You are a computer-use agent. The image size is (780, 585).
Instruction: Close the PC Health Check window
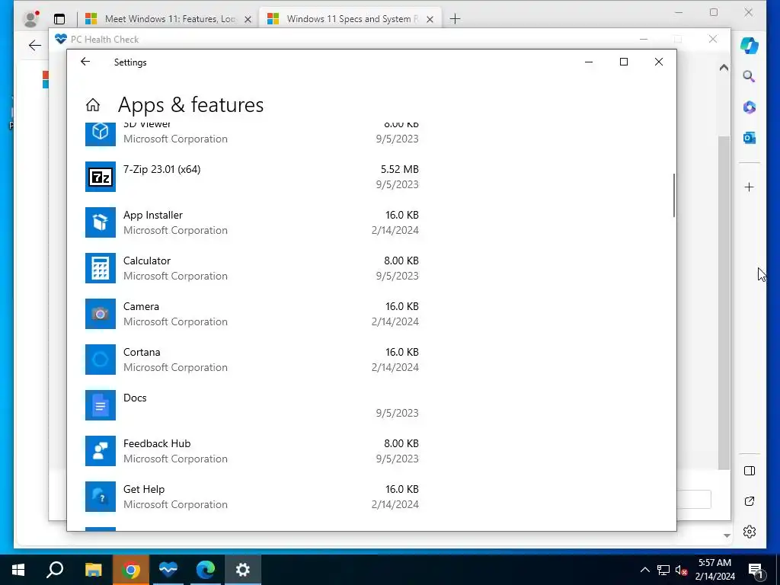click(x=713, y=39)
